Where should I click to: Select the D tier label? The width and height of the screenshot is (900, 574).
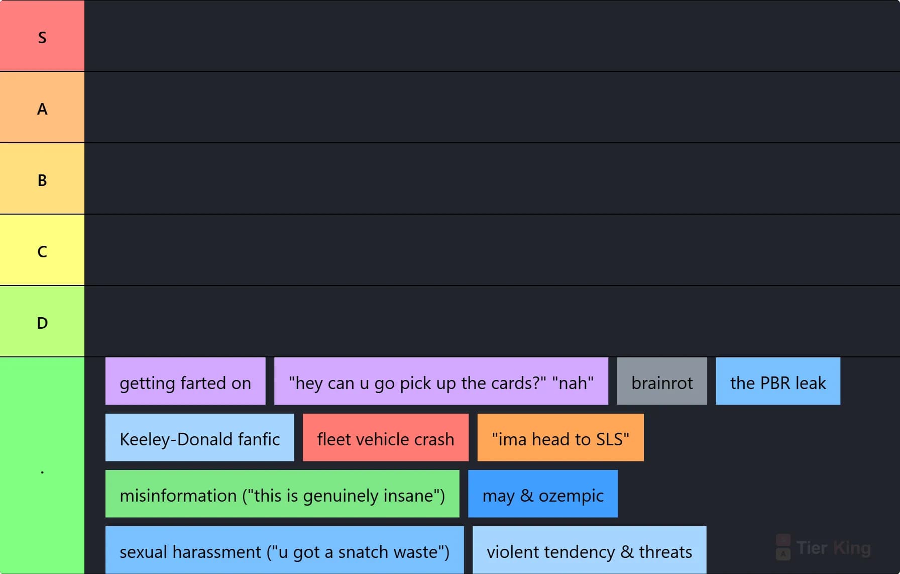tap(42, 321)
